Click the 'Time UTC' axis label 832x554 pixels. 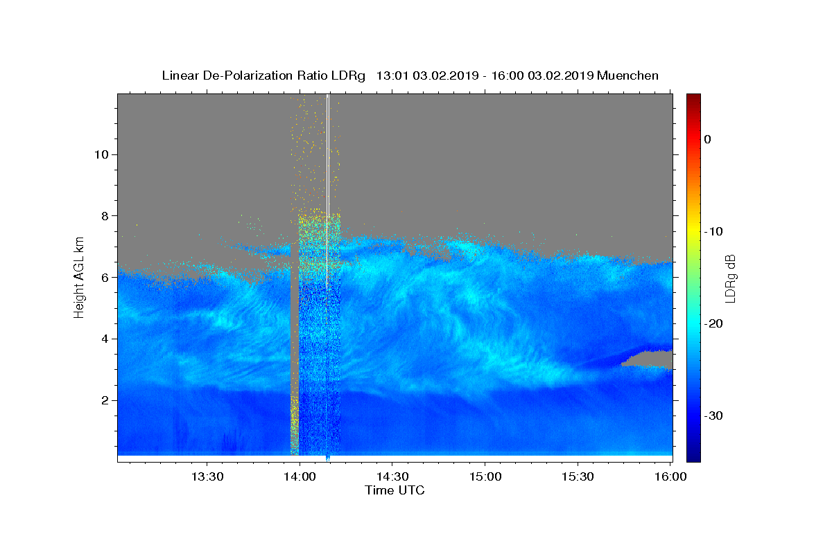[395, 490]
